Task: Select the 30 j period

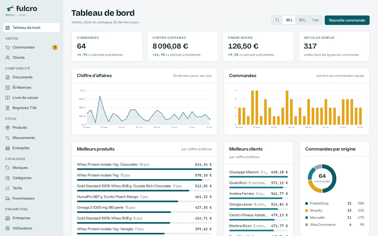Action: [x=289, y=20]
